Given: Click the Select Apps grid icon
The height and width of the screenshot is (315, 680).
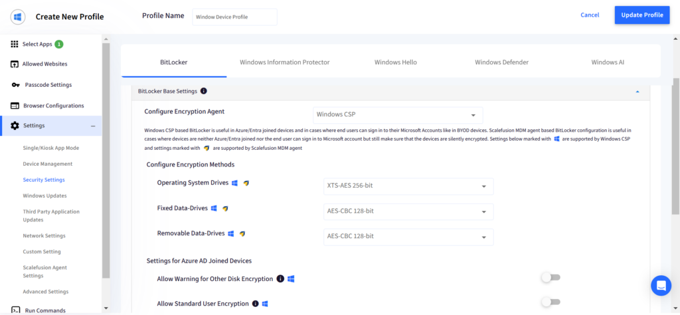Looking at the screenshot, I should tap(15, 44).
